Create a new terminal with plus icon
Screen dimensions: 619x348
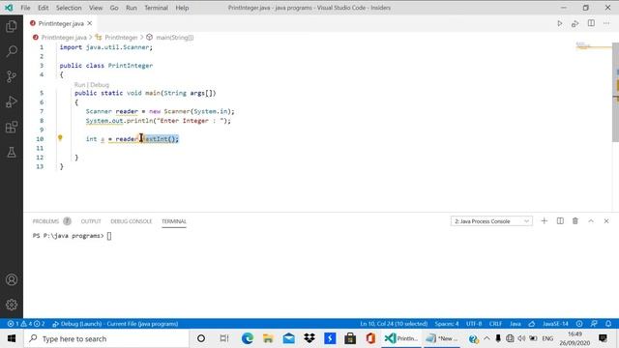(x=544, y=221)
